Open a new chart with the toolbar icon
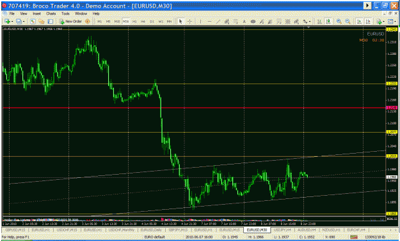 (7, 22)
